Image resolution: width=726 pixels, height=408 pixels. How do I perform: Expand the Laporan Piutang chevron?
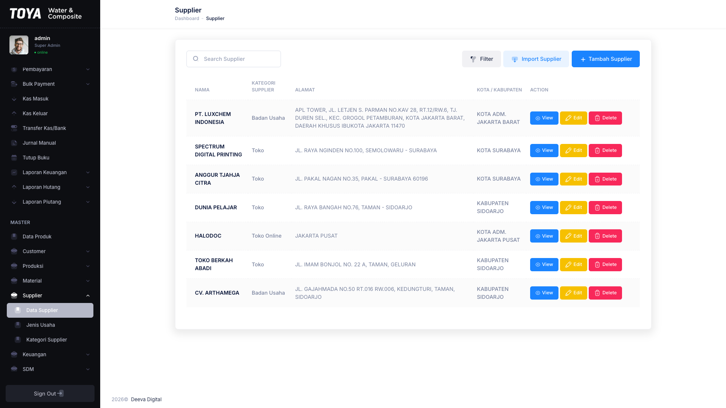click(x=88, y=202)
